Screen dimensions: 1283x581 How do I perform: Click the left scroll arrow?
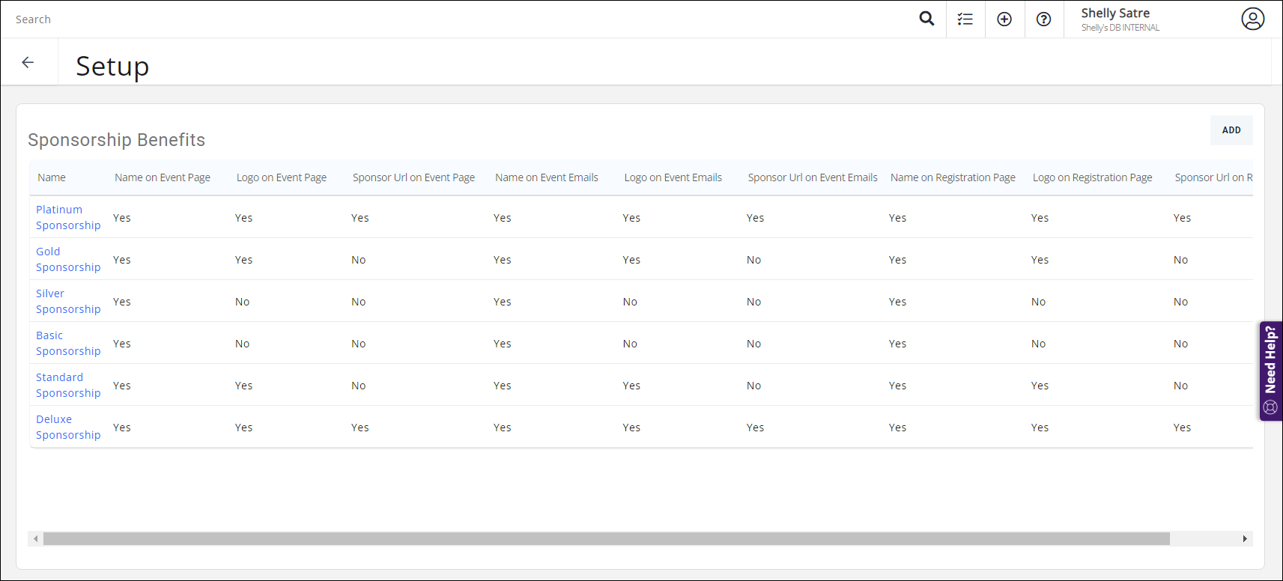(x=35, y=539)
